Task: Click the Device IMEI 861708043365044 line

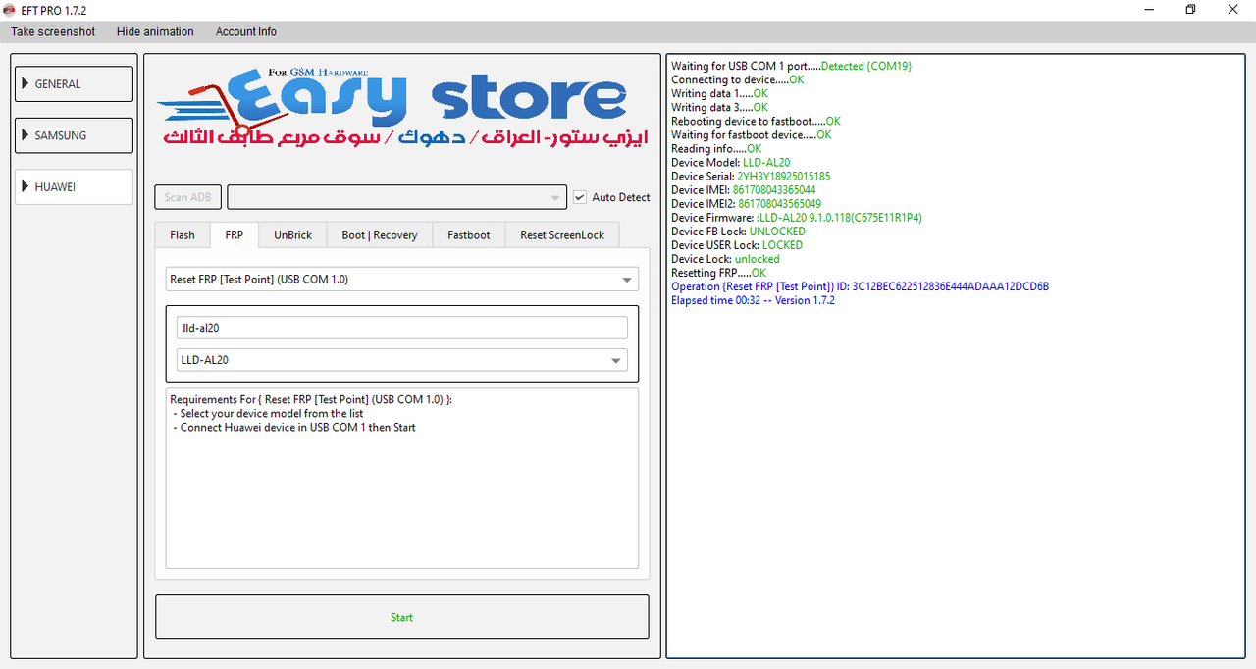Action: (x=743, y=190)
